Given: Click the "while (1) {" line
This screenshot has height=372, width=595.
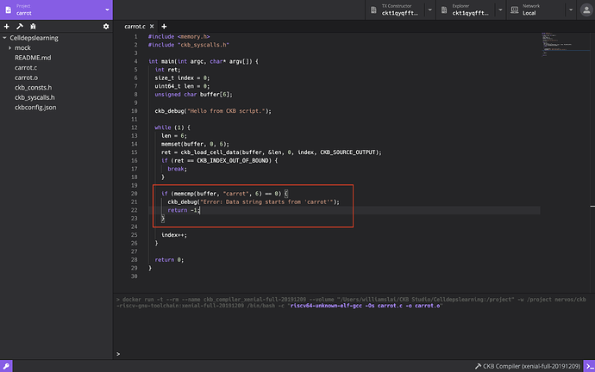Looking at the screenshot, I should point(172,127).
